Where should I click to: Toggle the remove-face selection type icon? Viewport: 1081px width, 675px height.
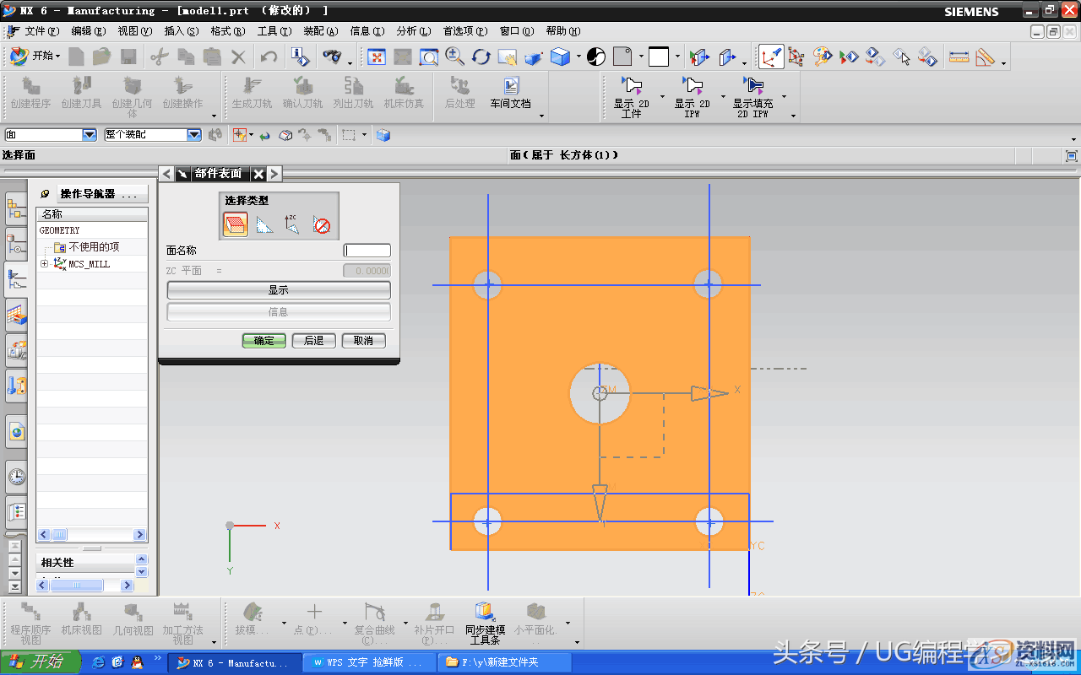[x=321, y=224]
